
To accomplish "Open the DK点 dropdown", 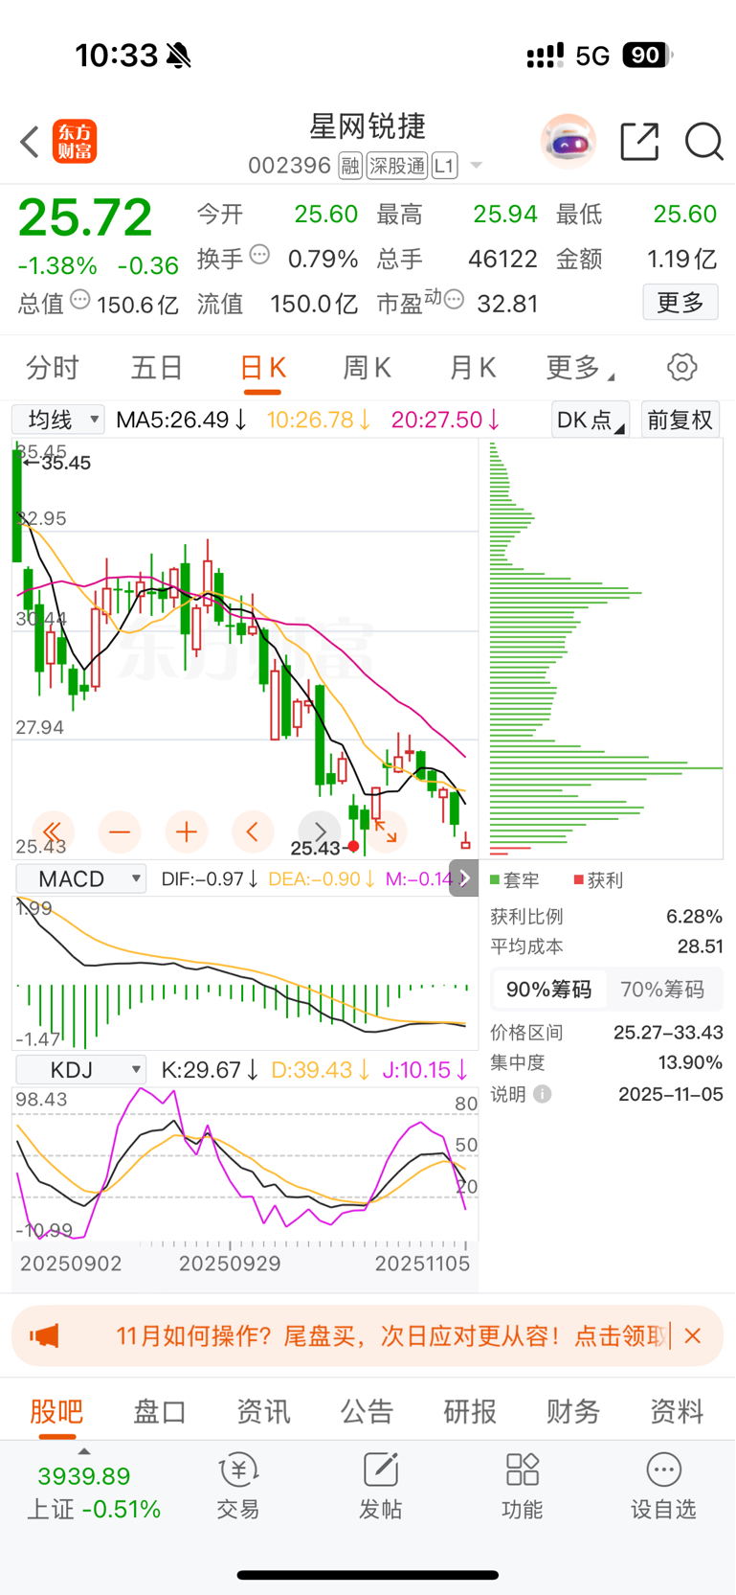I will coord(591,420).
